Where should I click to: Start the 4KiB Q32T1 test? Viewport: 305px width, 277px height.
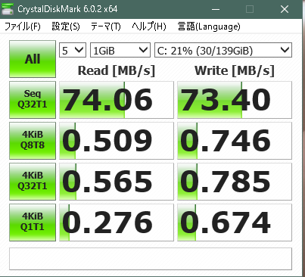(33, 182)
